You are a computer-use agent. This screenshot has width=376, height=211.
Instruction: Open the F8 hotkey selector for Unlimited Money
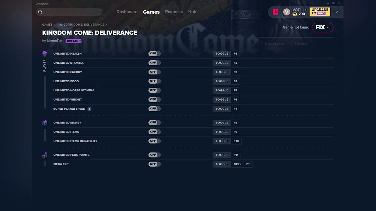[x=236, y=123]
